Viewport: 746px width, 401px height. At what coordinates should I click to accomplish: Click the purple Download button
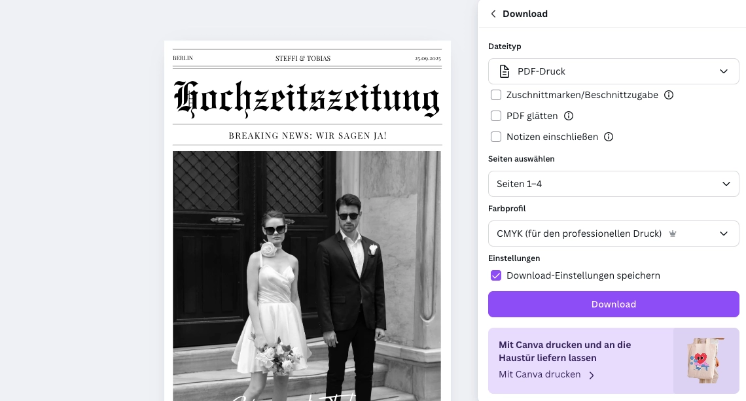pyautogui.click(x=613, y=304)
